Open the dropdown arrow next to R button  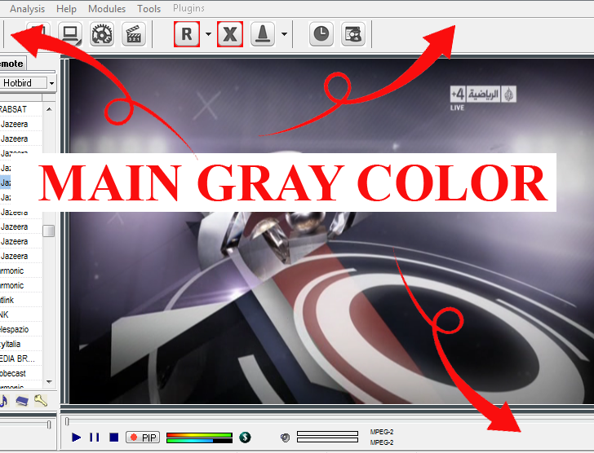coord(208,34)
